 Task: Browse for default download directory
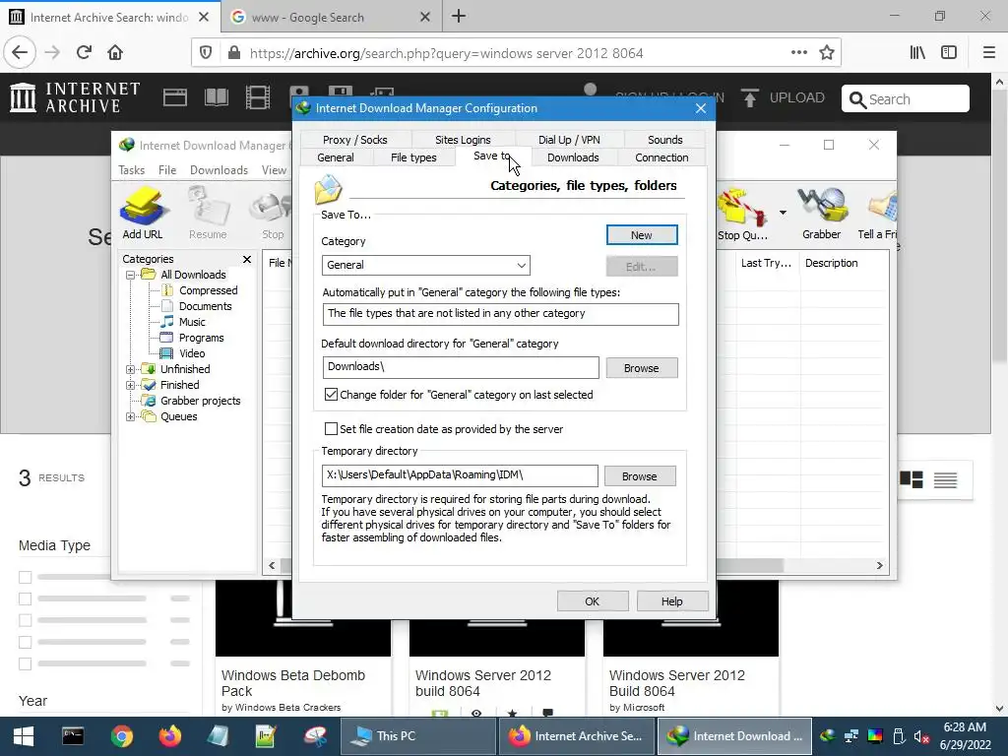tap(642, 368)
